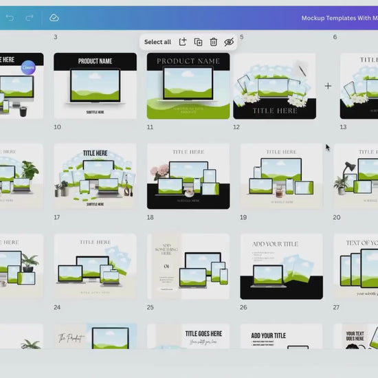
Task: Delete the selected page with trash icon
Action: tap(214, 42)
